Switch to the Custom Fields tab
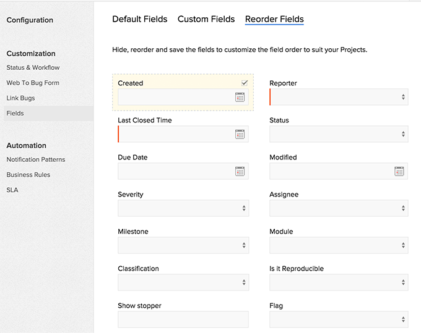The height and width of the screenshot is (333, 421). (x=206, y=19)
